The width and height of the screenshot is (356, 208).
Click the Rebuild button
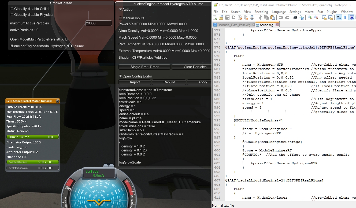169,82
